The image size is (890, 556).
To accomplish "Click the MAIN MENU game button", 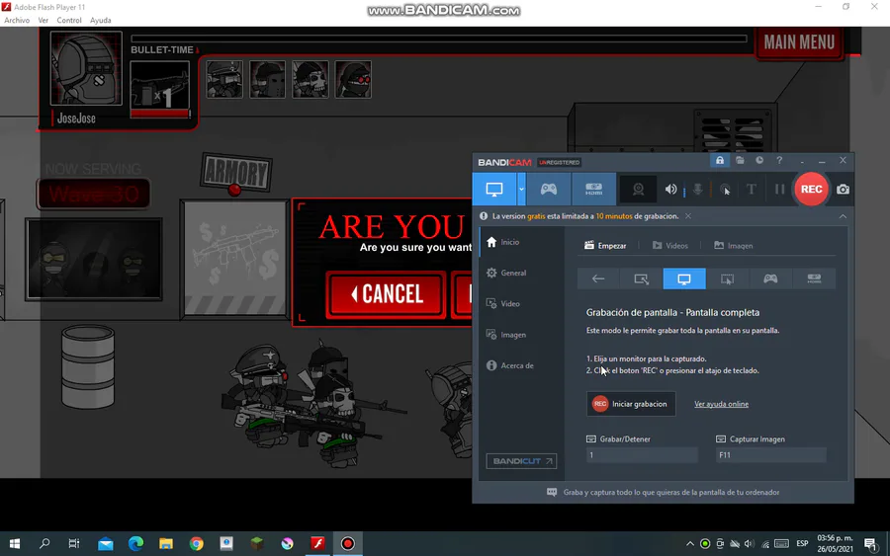I will [799, 41].
